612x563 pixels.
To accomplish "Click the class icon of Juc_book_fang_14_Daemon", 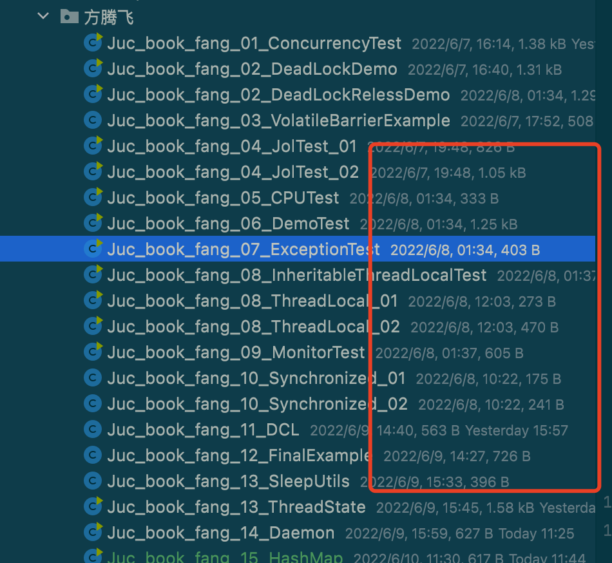I will click(93, 533).
